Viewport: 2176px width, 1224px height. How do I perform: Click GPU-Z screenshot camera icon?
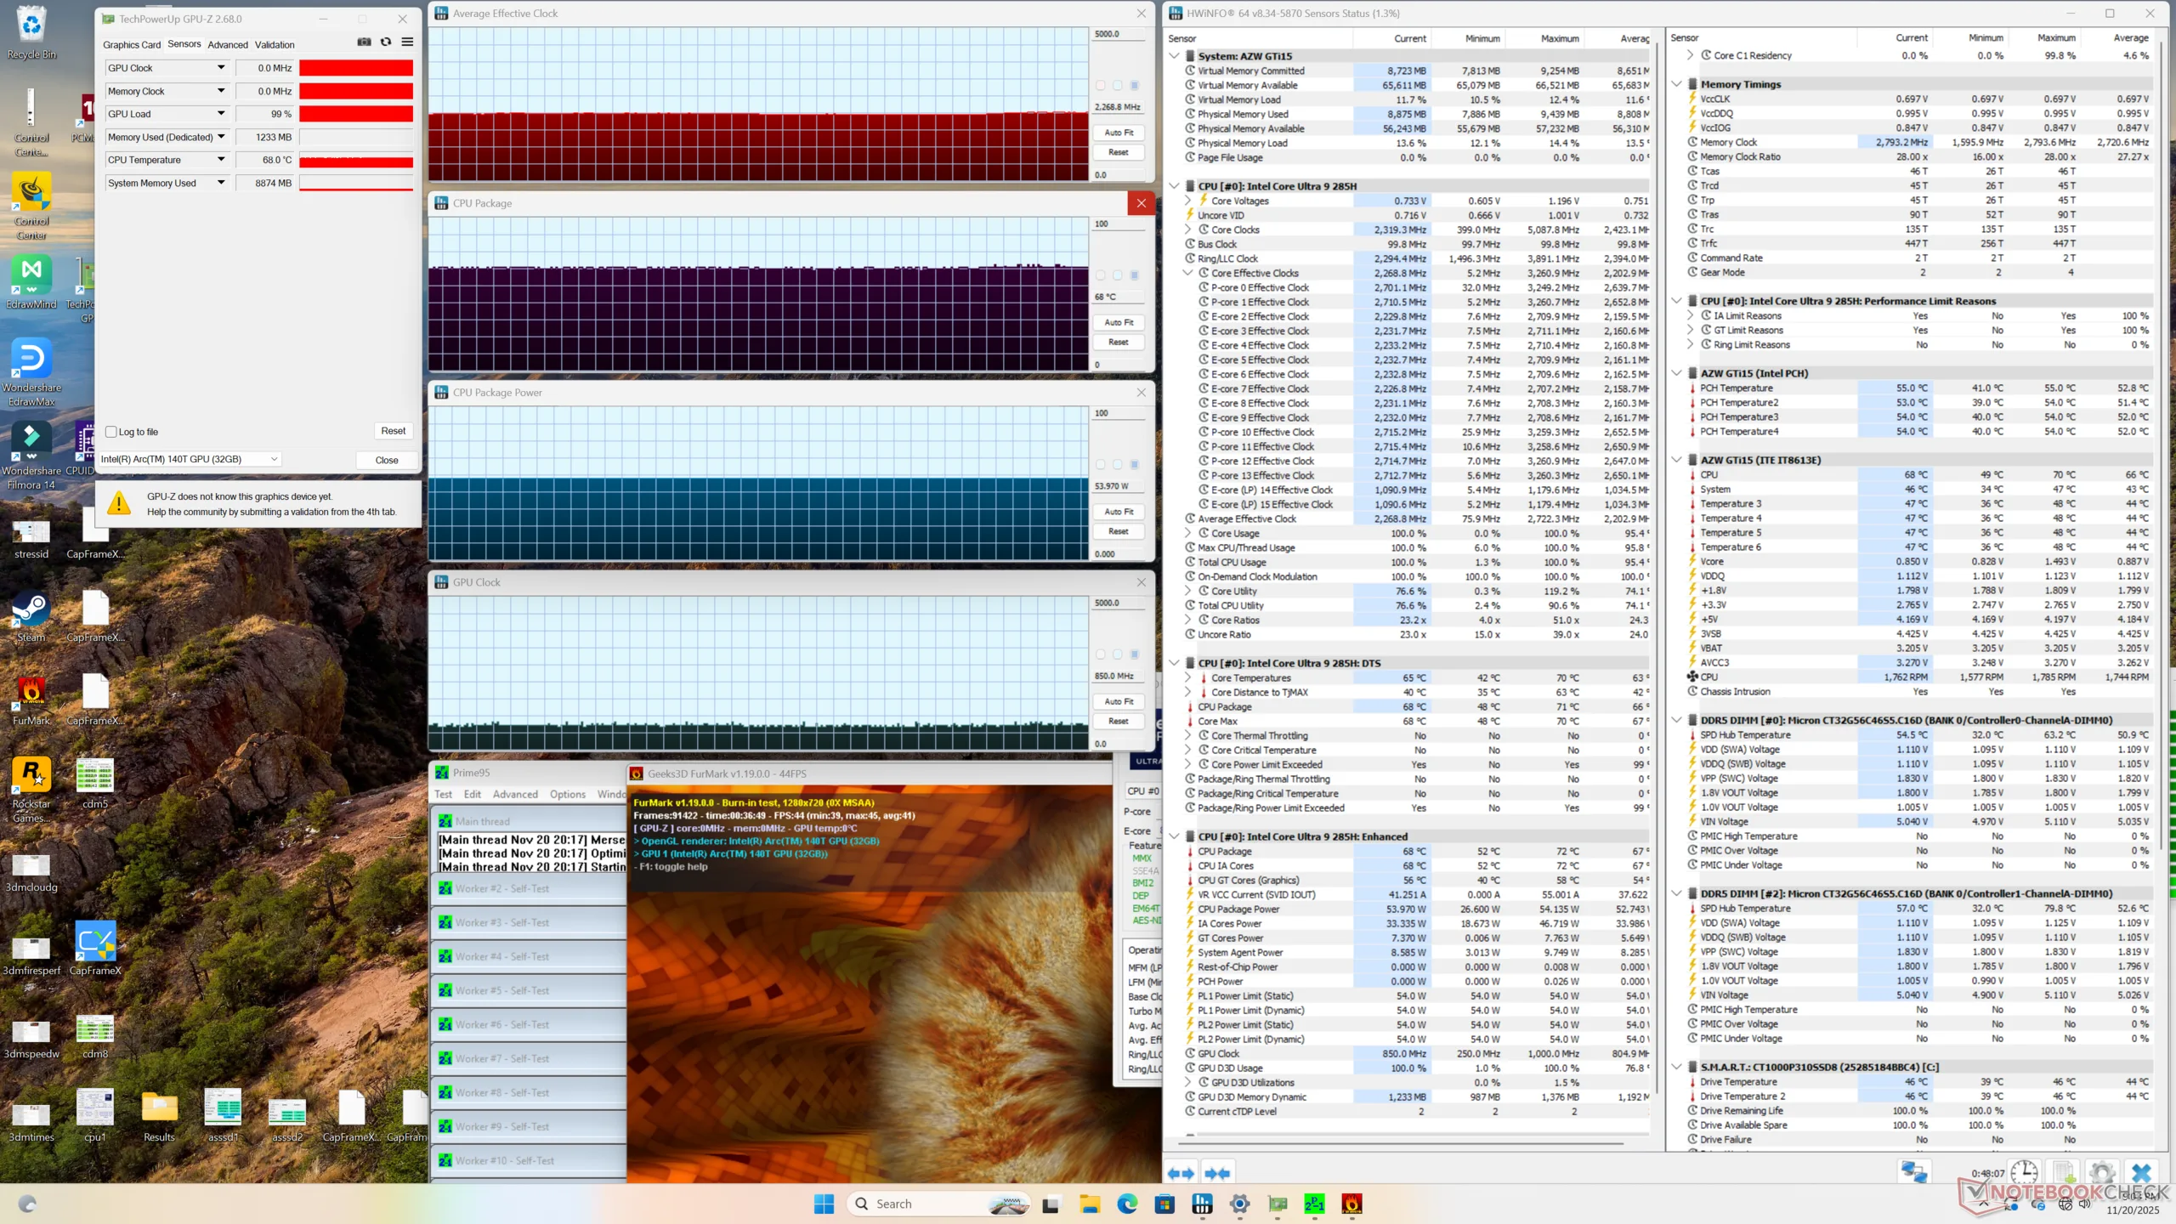click(364, 42)
